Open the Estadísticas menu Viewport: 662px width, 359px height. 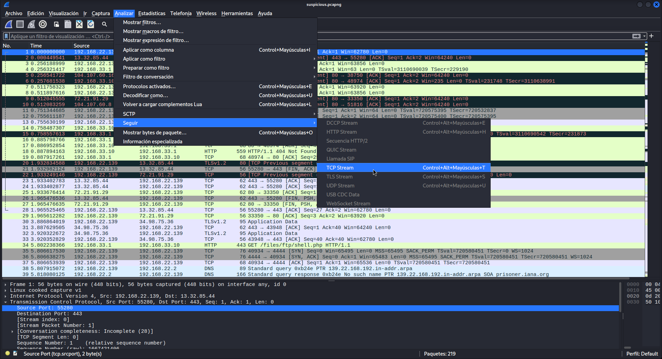pos(152,13)
